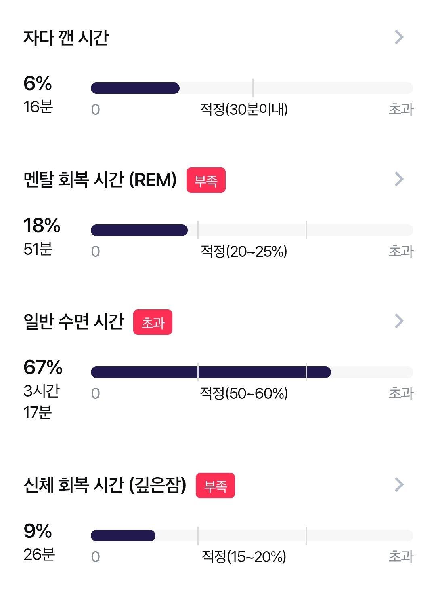This screenshot has width=436, height=590.
Task: Expand 신체 회복 시간 (깊은잠) chevron
Action: point(399,484)
